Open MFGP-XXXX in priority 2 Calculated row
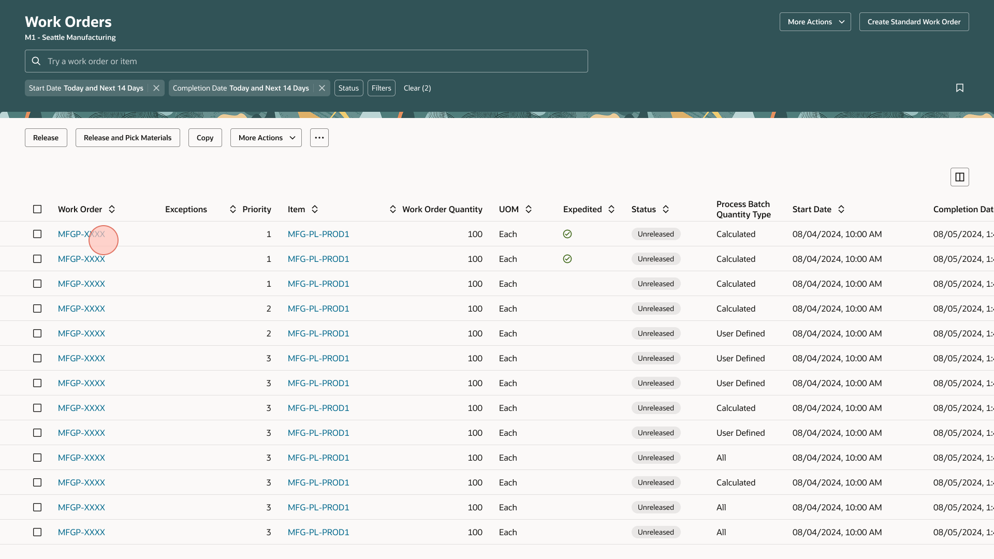Screen dimensions: 994x559 pyautogui.click(x=81, y=308)
